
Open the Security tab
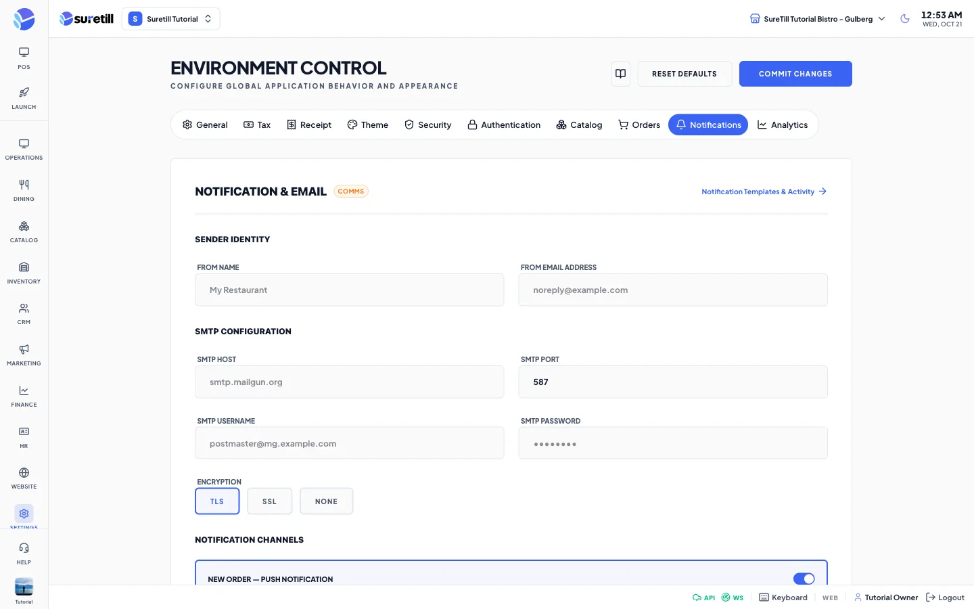tap(427, 125)
